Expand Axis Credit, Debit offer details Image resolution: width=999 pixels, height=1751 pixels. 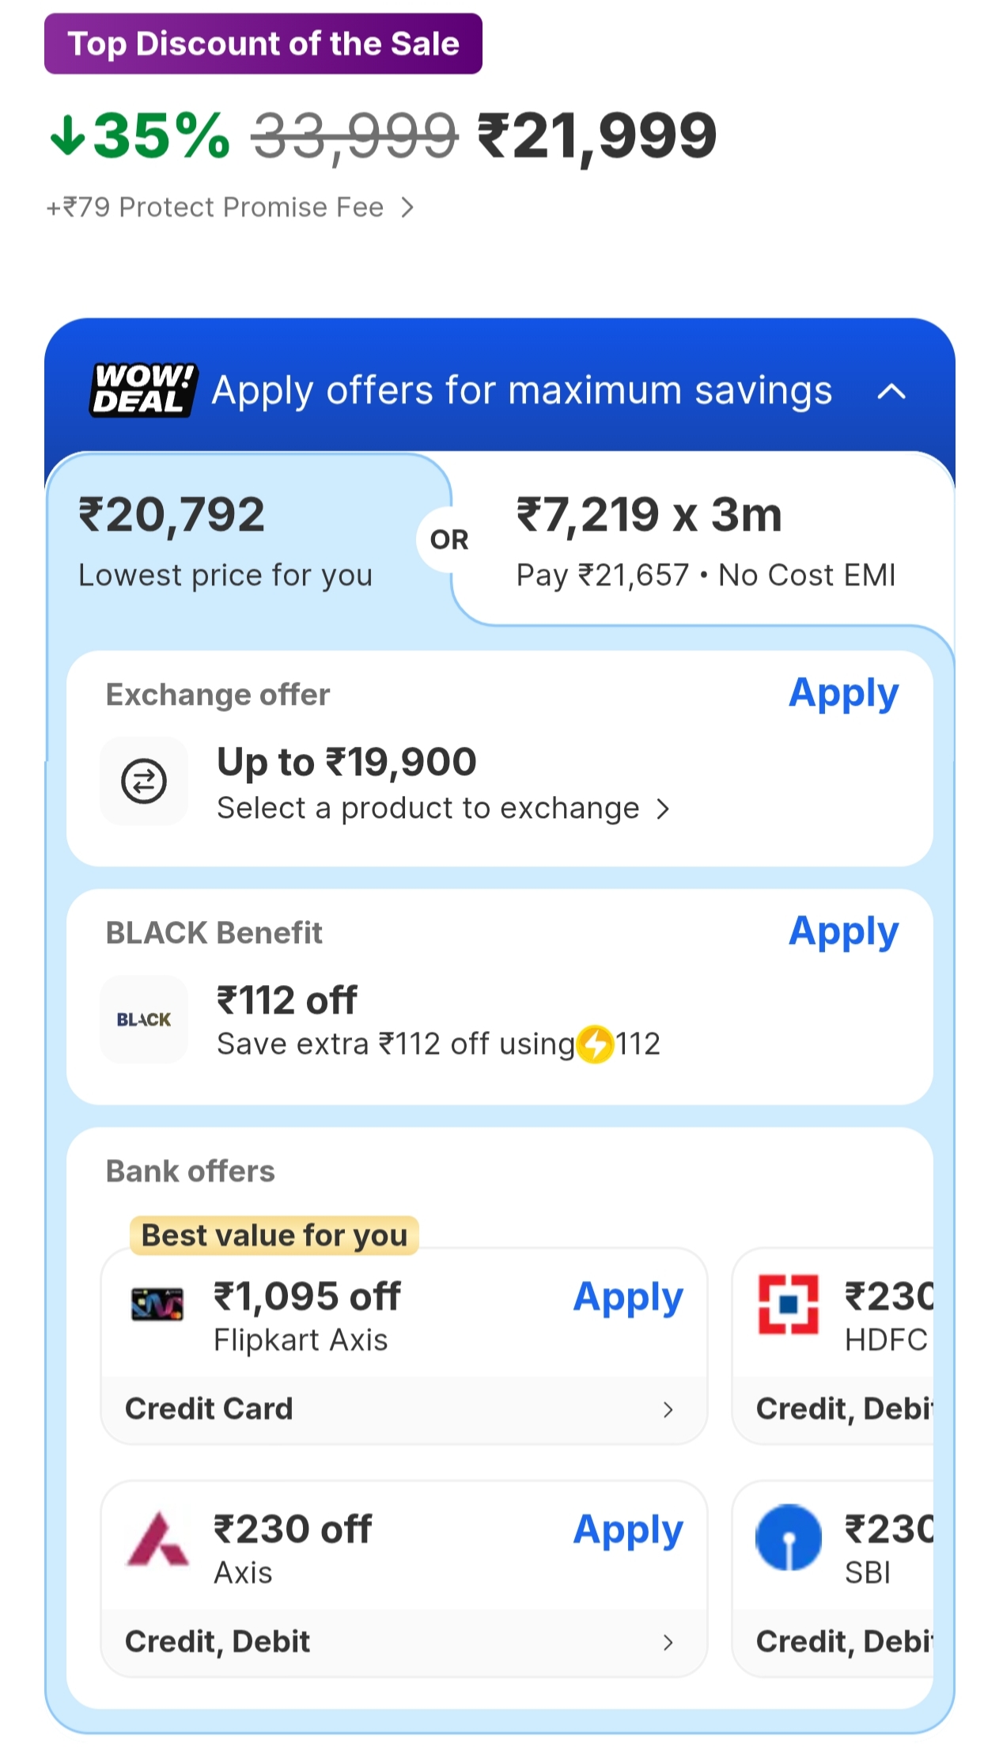point(668,1643)
